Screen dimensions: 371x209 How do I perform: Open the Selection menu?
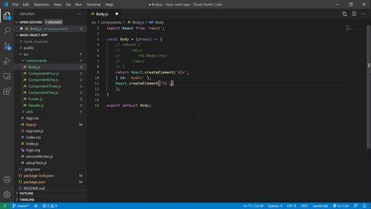[x=41, y=5]
